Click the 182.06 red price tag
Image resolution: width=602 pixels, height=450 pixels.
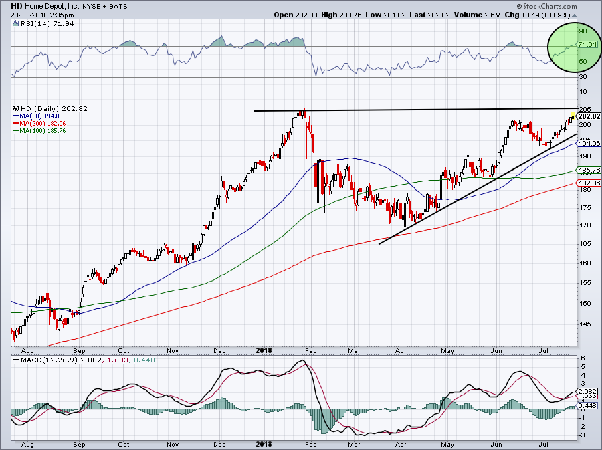589,183
